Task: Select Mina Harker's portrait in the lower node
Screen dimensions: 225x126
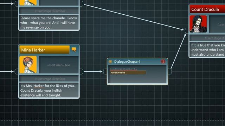Action: (x=28, y=64)
